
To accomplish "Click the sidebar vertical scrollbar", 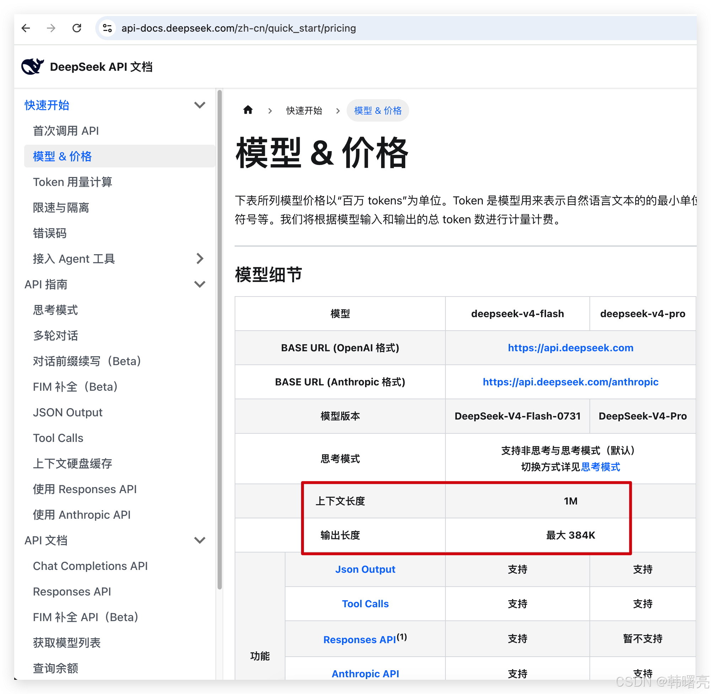I will point(220,339).
